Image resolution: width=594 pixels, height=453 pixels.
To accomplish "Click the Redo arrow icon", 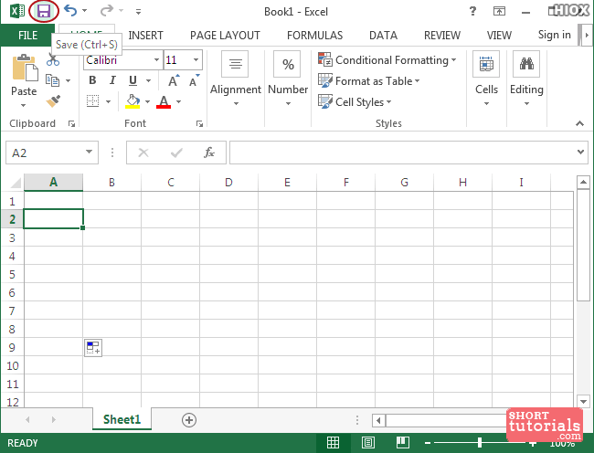I will [x=107, y=11].
